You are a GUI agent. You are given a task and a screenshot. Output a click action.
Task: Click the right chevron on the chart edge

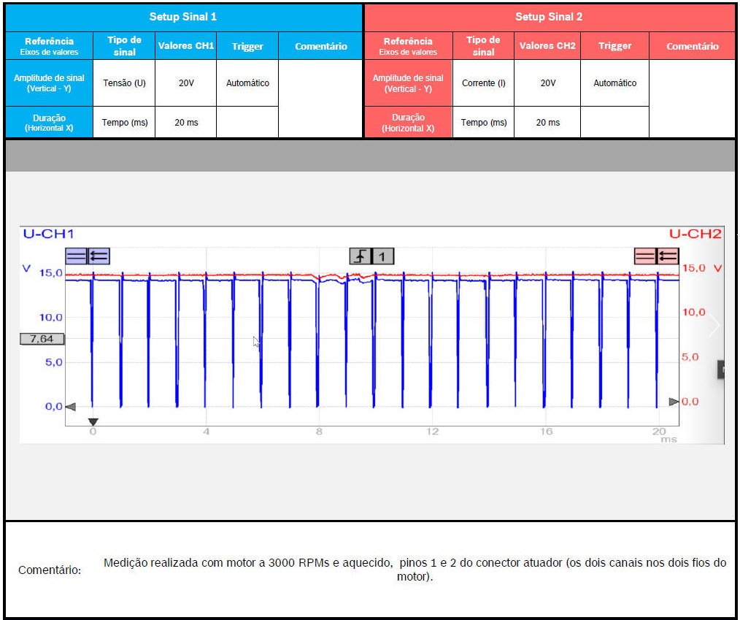coord(714,326)
